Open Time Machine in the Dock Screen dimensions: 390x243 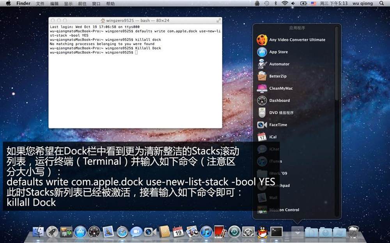[234, 232]
